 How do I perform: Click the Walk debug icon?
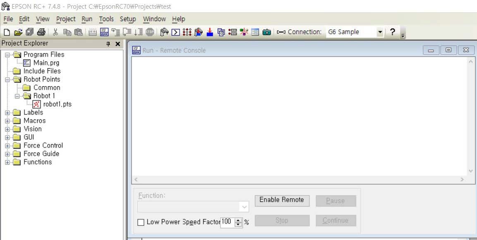tap(139, 32)
